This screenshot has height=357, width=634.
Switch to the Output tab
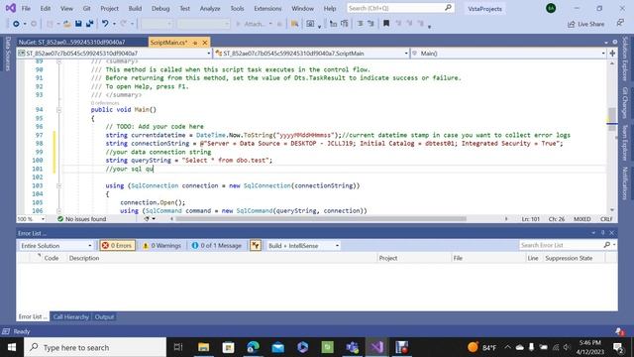(104, 317)
